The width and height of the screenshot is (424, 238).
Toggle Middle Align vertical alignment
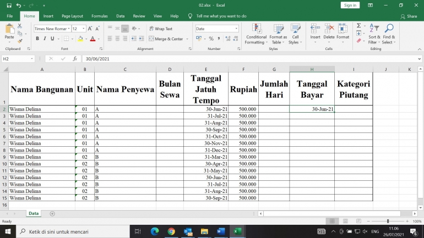coord(117,29)
